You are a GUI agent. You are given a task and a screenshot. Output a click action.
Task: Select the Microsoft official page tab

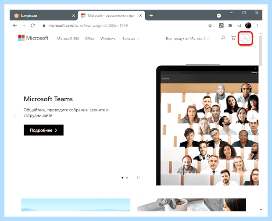pyautogui.click(x=111, y=16)
